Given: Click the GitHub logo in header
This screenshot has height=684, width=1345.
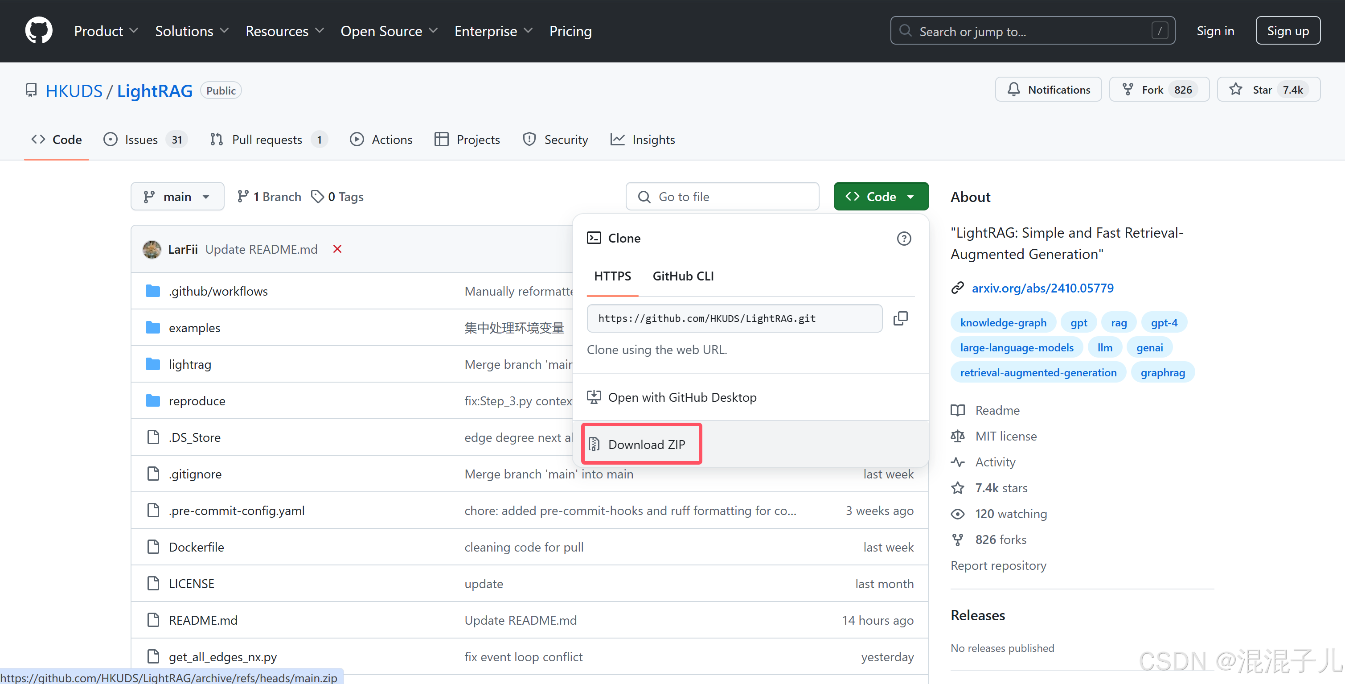Looking at the screenshot, I should click(x=39, y=30).
